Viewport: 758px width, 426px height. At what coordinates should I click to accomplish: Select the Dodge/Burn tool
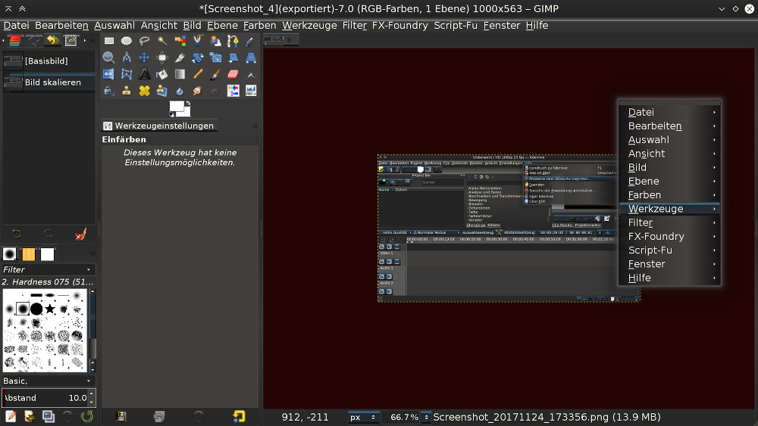215,91
